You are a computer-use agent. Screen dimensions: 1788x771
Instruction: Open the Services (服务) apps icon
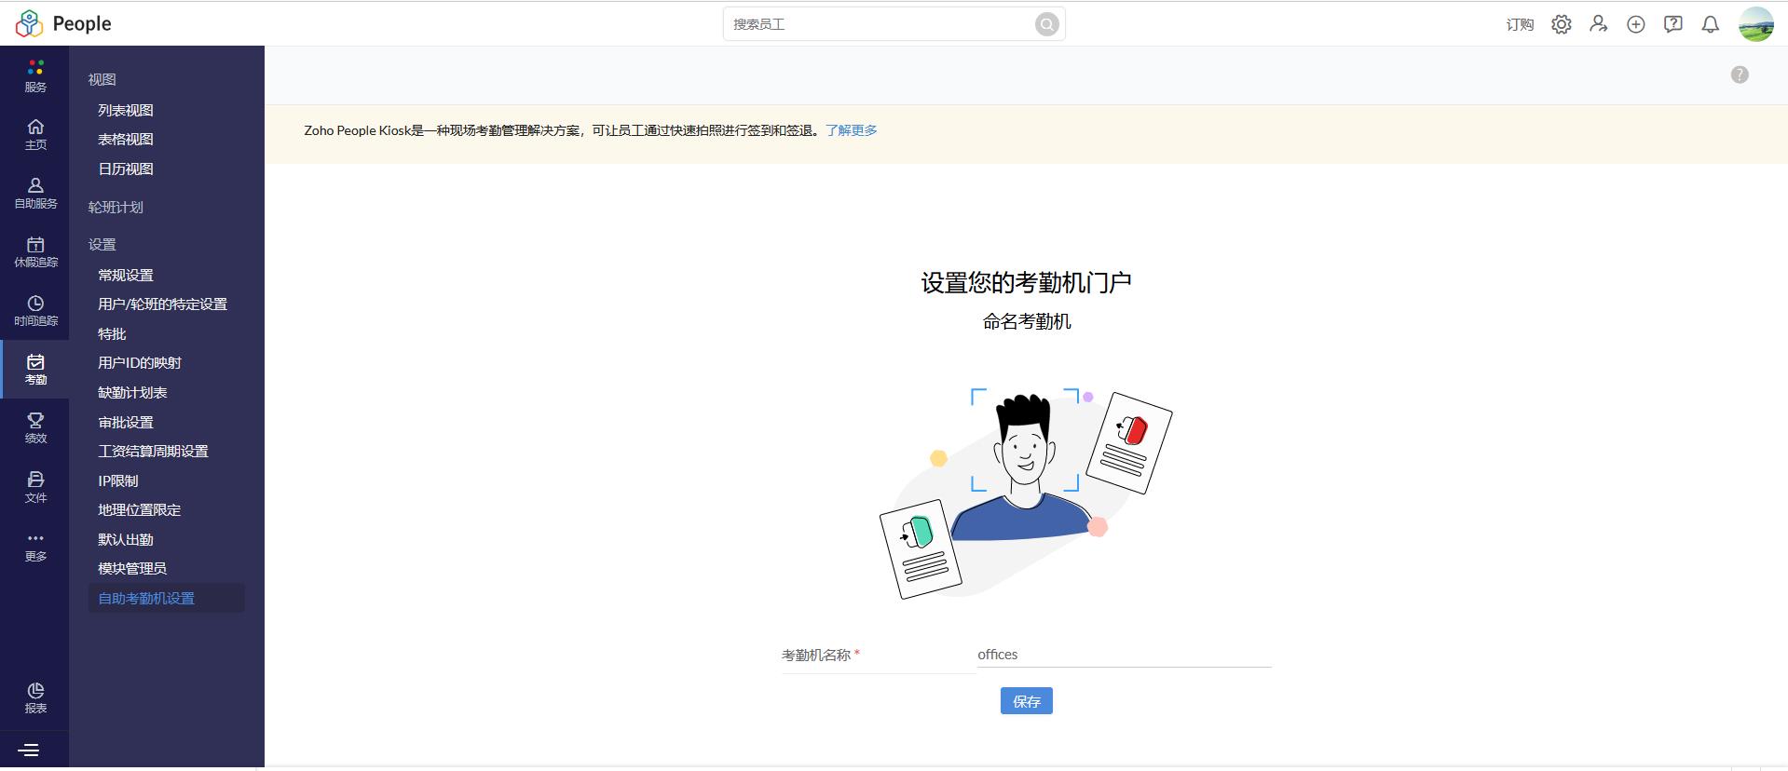point(35,75)
